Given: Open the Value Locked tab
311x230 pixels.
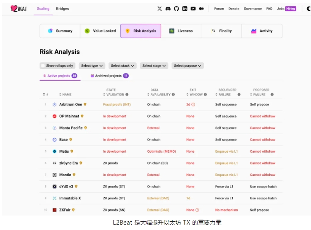Looking at the screenshot, I should tap(100, 31).
